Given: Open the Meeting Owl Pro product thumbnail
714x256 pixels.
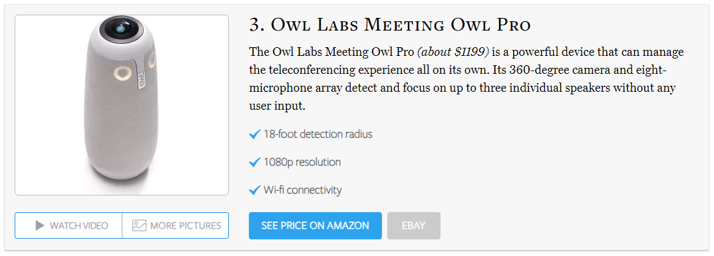Looking at the screenshot, I should pyautogui.click(x=122, y=105).
